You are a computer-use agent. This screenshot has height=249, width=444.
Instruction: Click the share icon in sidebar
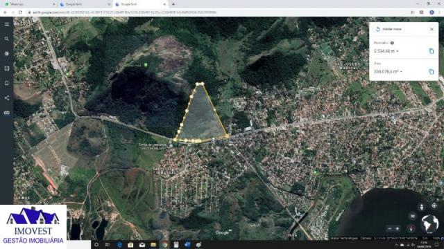coord(6,98)
